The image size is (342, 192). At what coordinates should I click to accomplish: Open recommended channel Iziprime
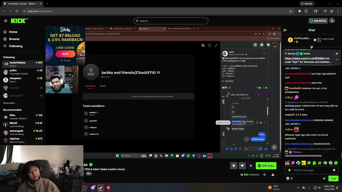[x=23, y=140]
